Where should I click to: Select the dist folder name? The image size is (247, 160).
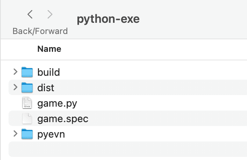[x=46, y=88]
